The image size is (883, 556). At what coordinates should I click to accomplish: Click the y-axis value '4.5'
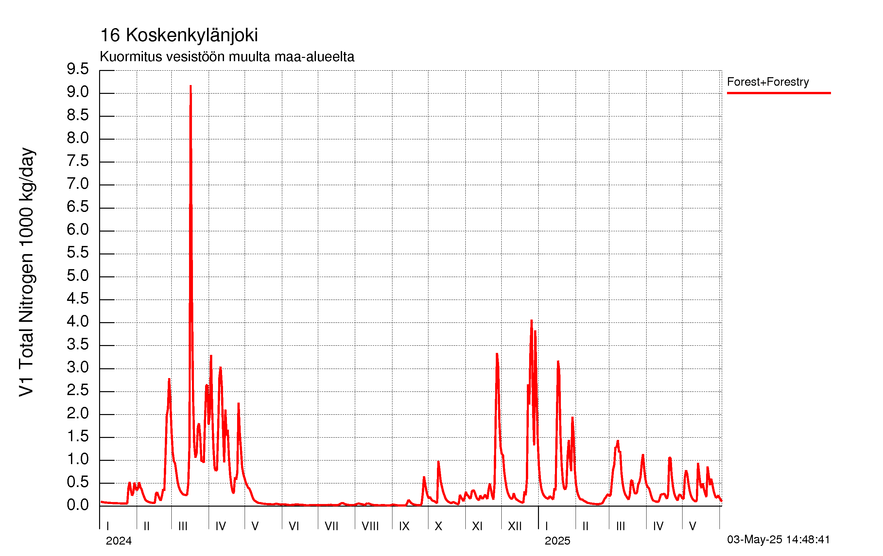tap(78, 299)
